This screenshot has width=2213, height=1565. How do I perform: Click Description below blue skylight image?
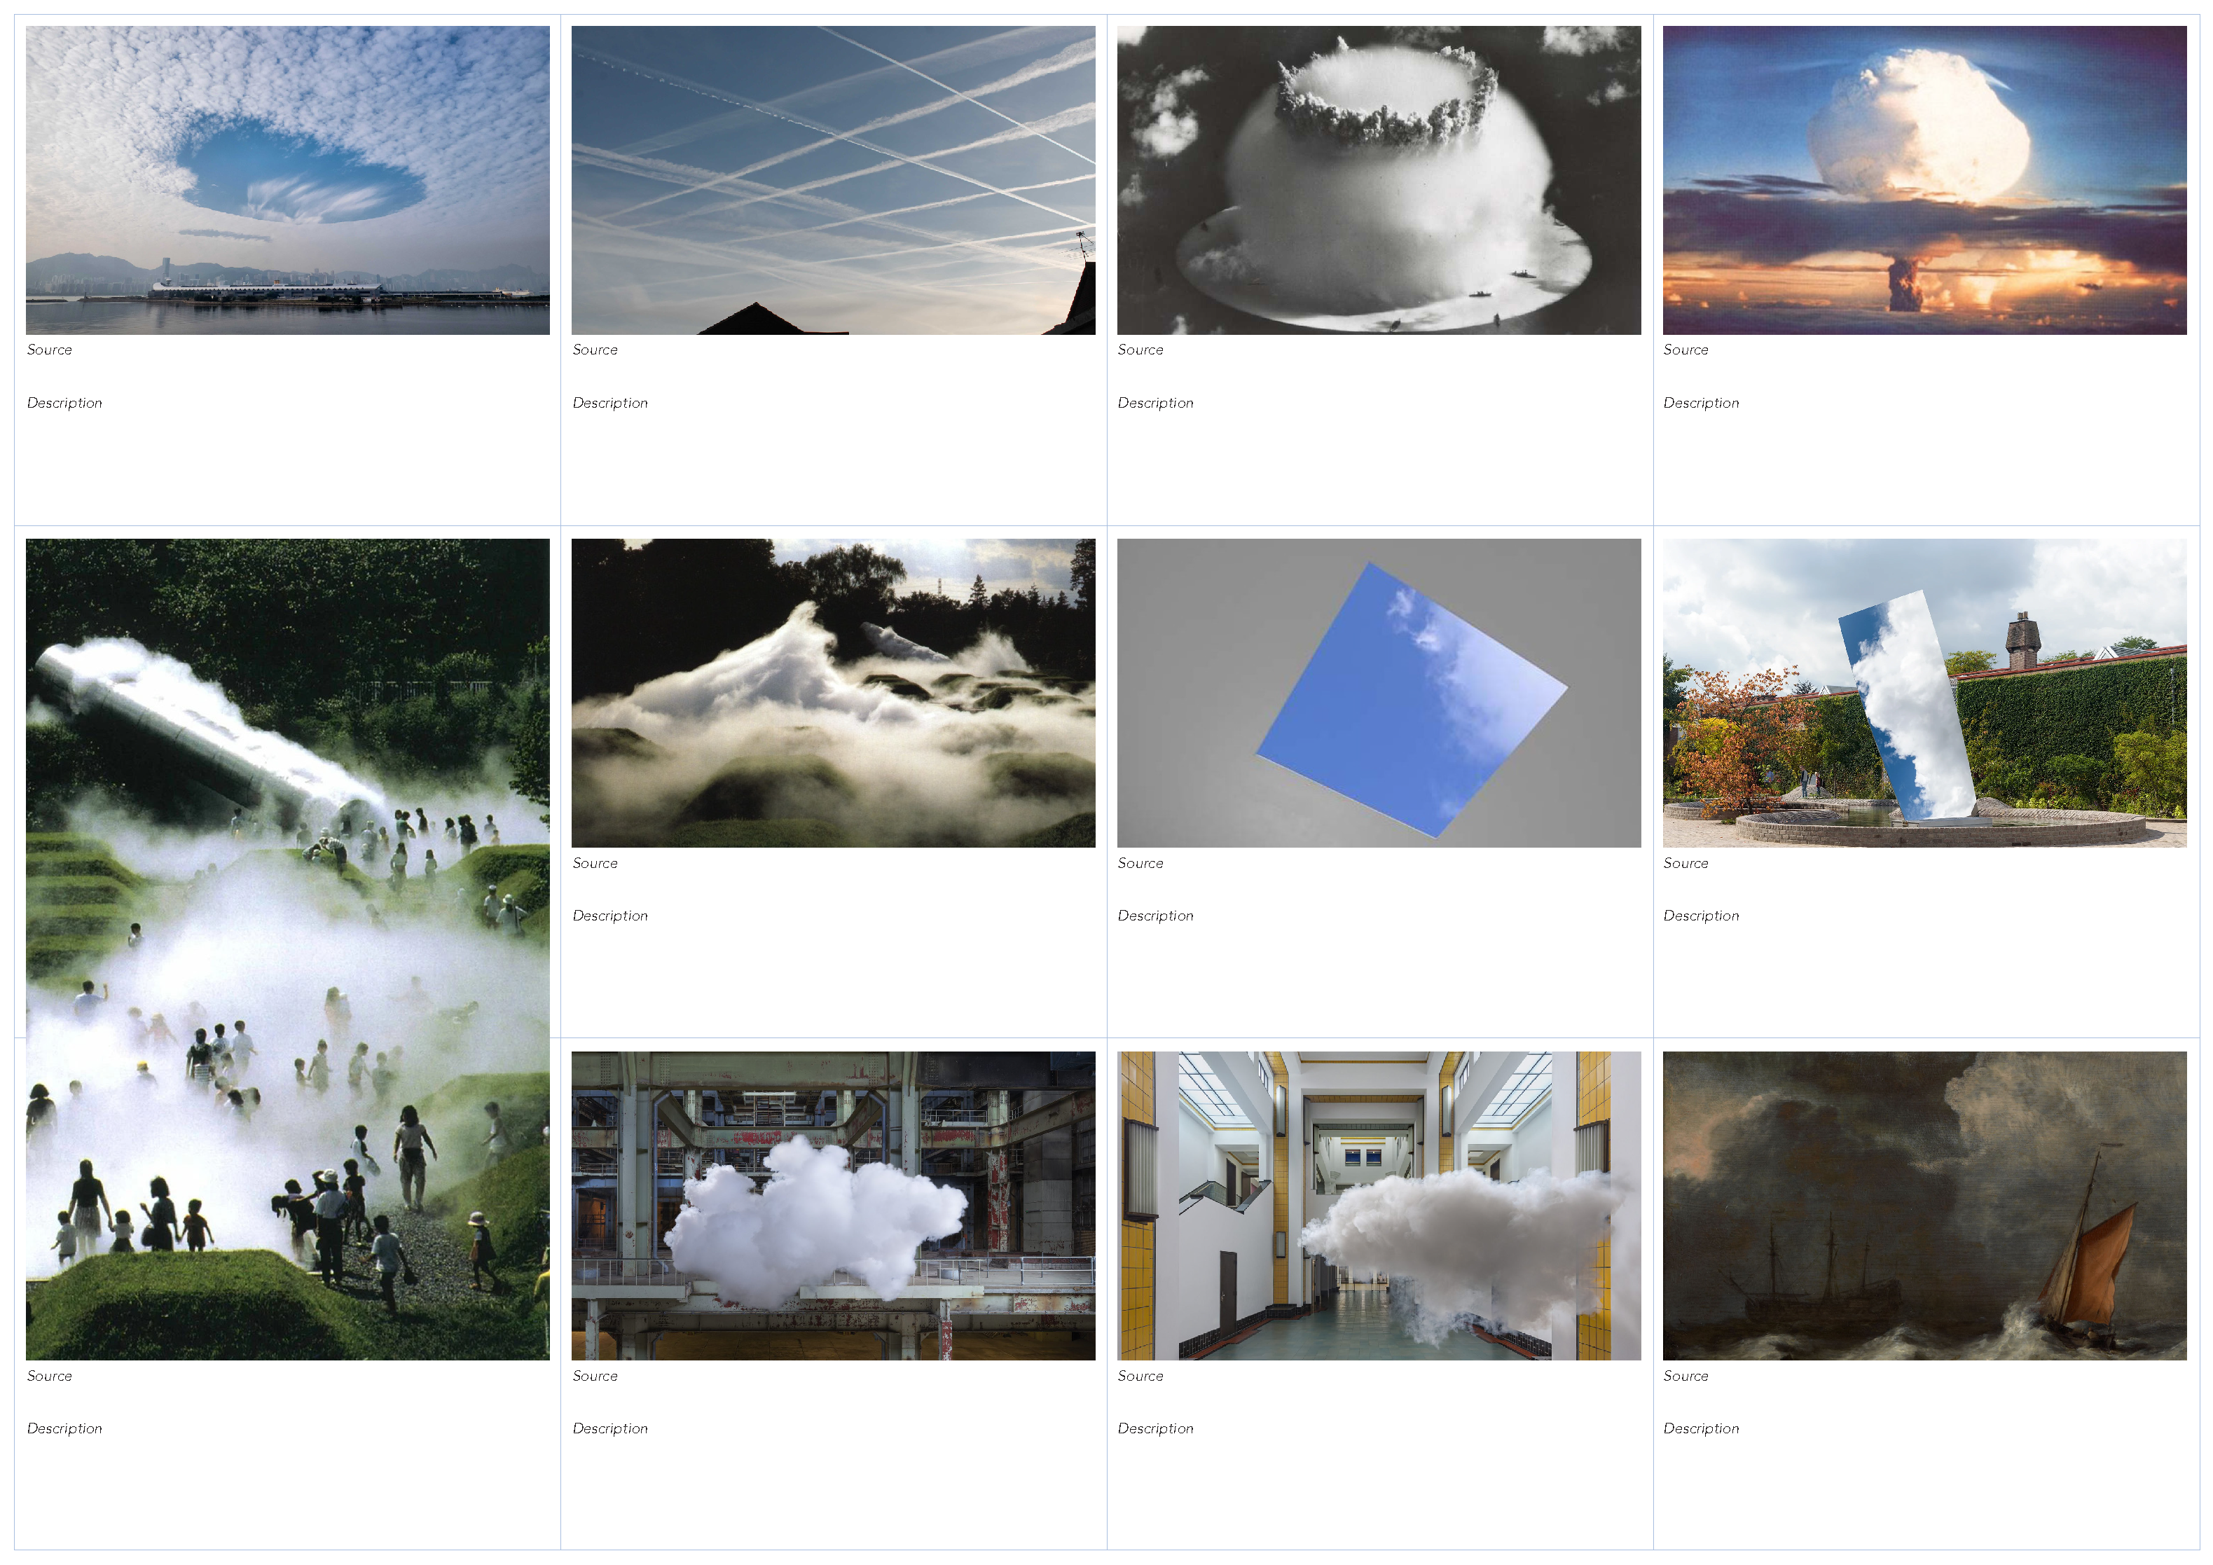click(1156, 916)
